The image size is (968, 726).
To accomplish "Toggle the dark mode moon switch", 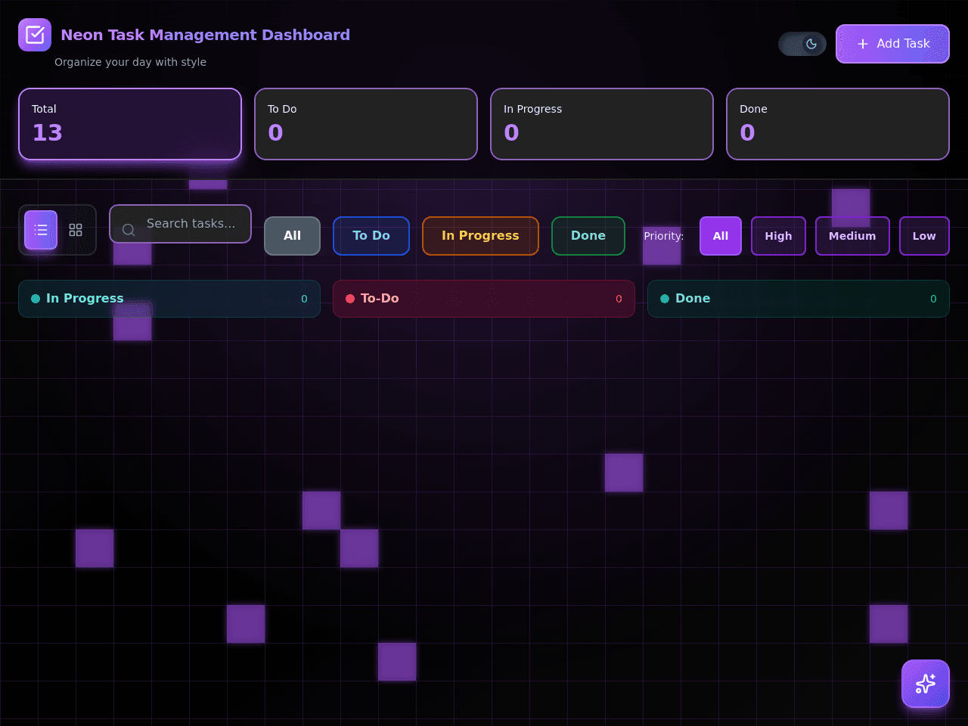I will 802,44.
